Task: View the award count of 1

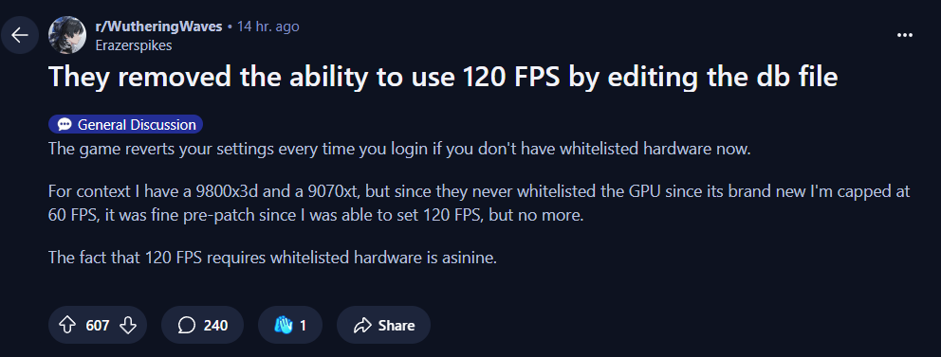Action: coord(303,325)
